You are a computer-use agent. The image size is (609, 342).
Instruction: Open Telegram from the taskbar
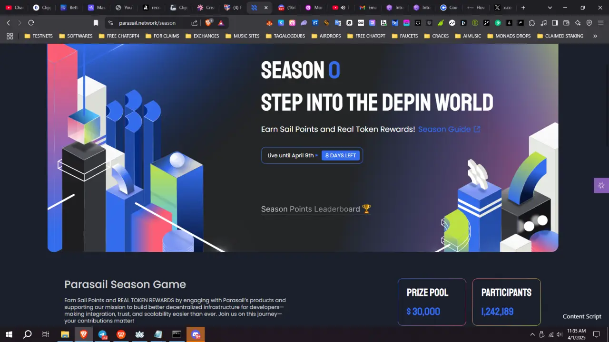102,334
